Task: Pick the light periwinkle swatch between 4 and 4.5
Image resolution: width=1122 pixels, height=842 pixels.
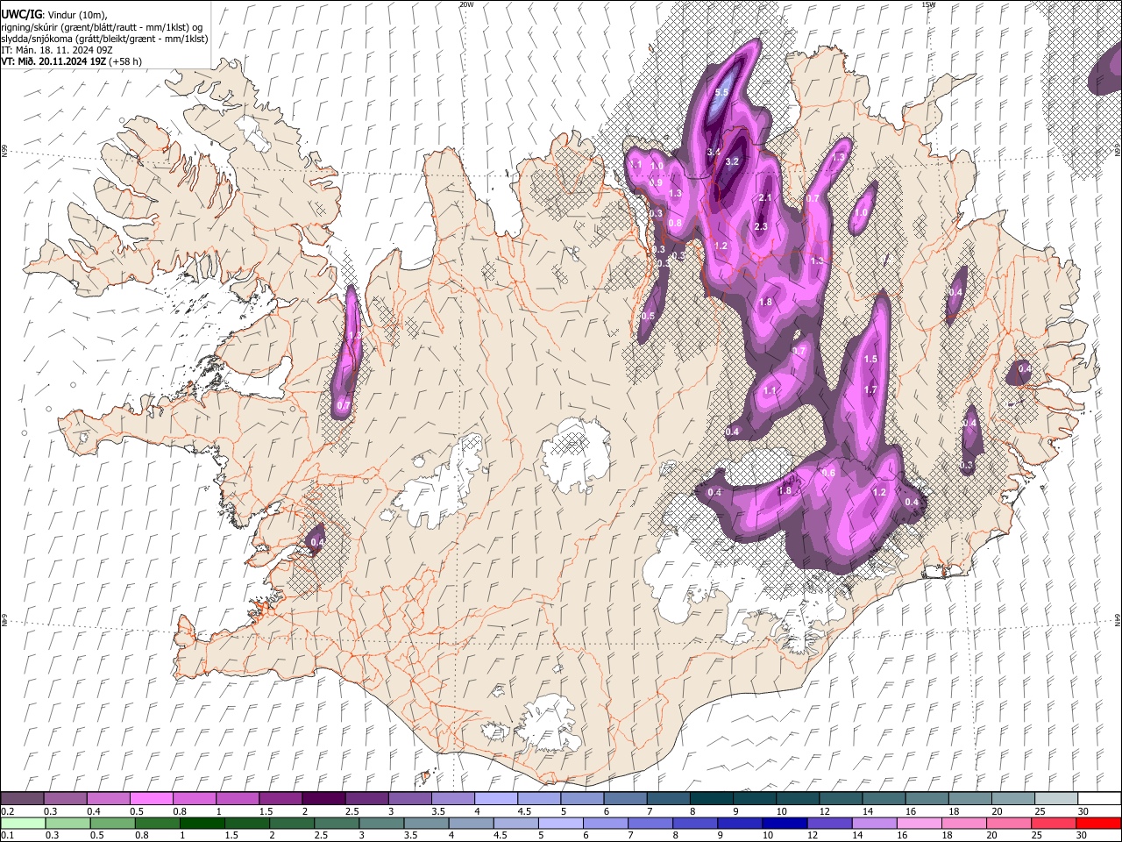Action: (x=495, y=799)
